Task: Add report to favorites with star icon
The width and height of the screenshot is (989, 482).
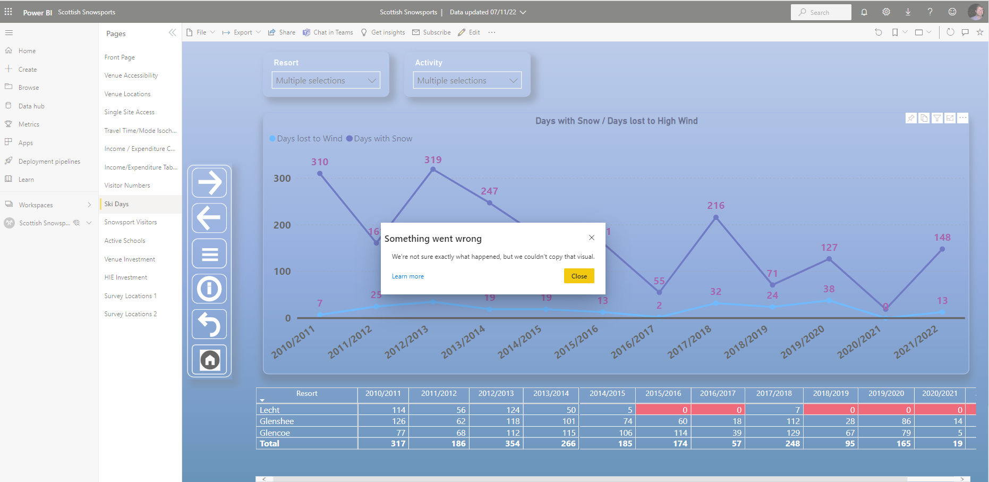Action: [x=979, y=32]
